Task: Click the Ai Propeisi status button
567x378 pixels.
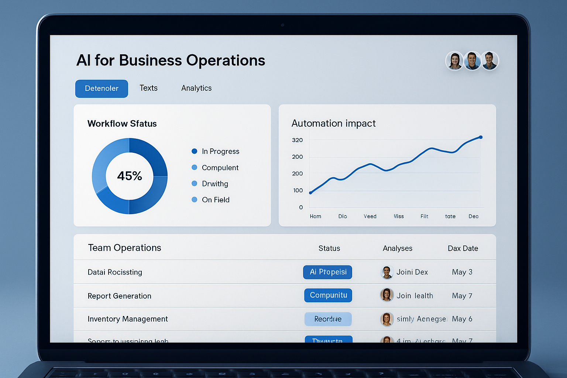Action: [328, 272]
